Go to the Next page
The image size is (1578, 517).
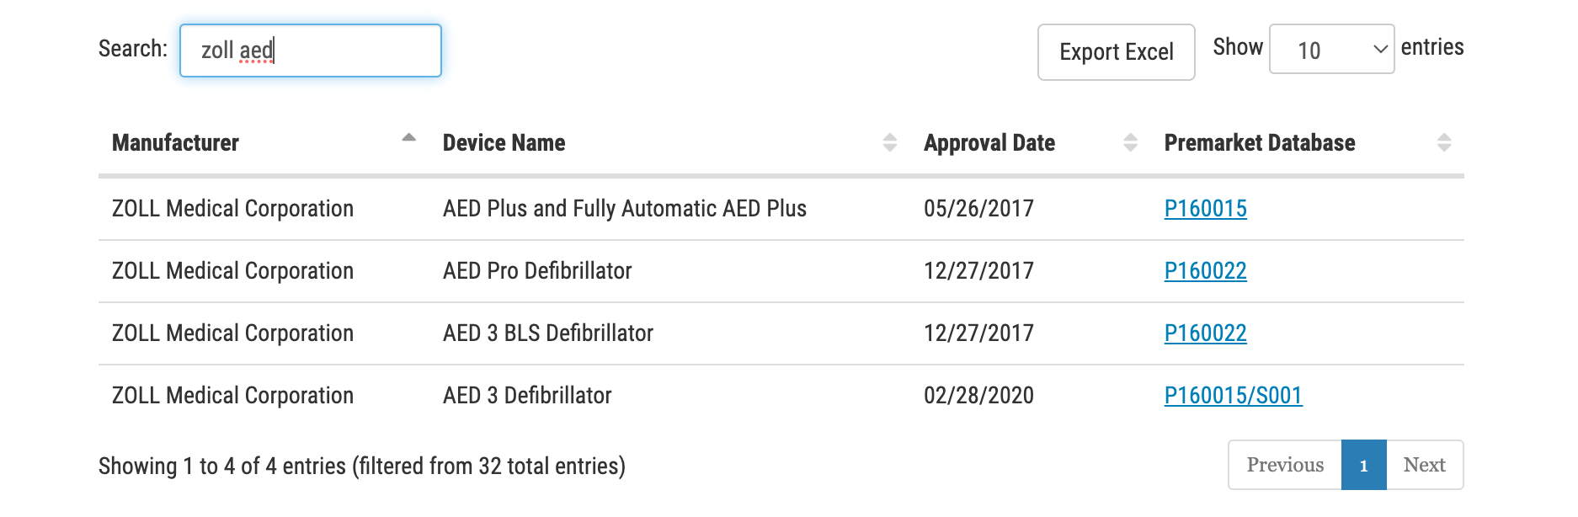(x=1424, y=465)
